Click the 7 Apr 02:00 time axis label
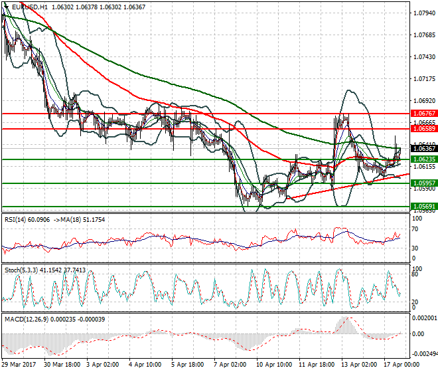Viewport: 438px width, 372px height. tap(230, 365)
